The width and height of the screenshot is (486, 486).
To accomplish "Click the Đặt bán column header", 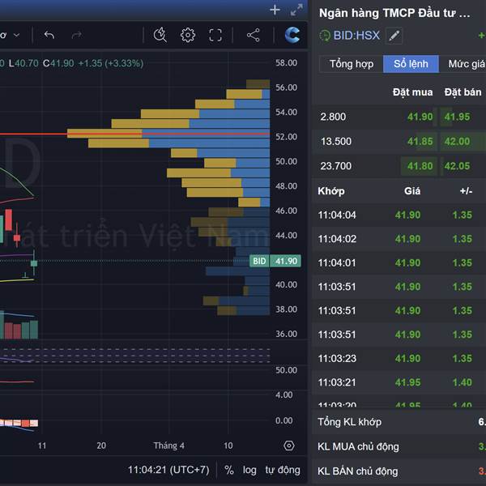I will click(x=463, y=92).
